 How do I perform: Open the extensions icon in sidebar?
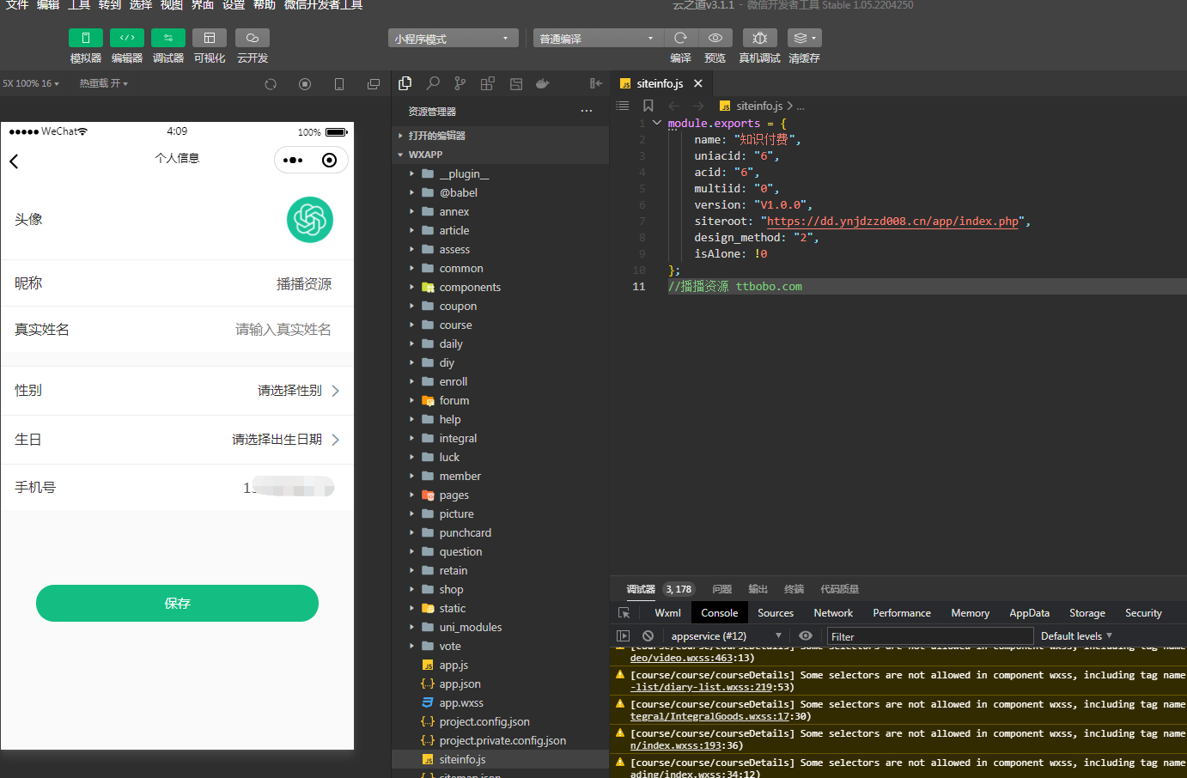(x=488, y=83)
